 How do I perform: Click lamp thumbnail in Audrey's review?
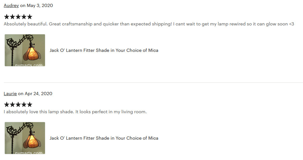tap(25, 50)
